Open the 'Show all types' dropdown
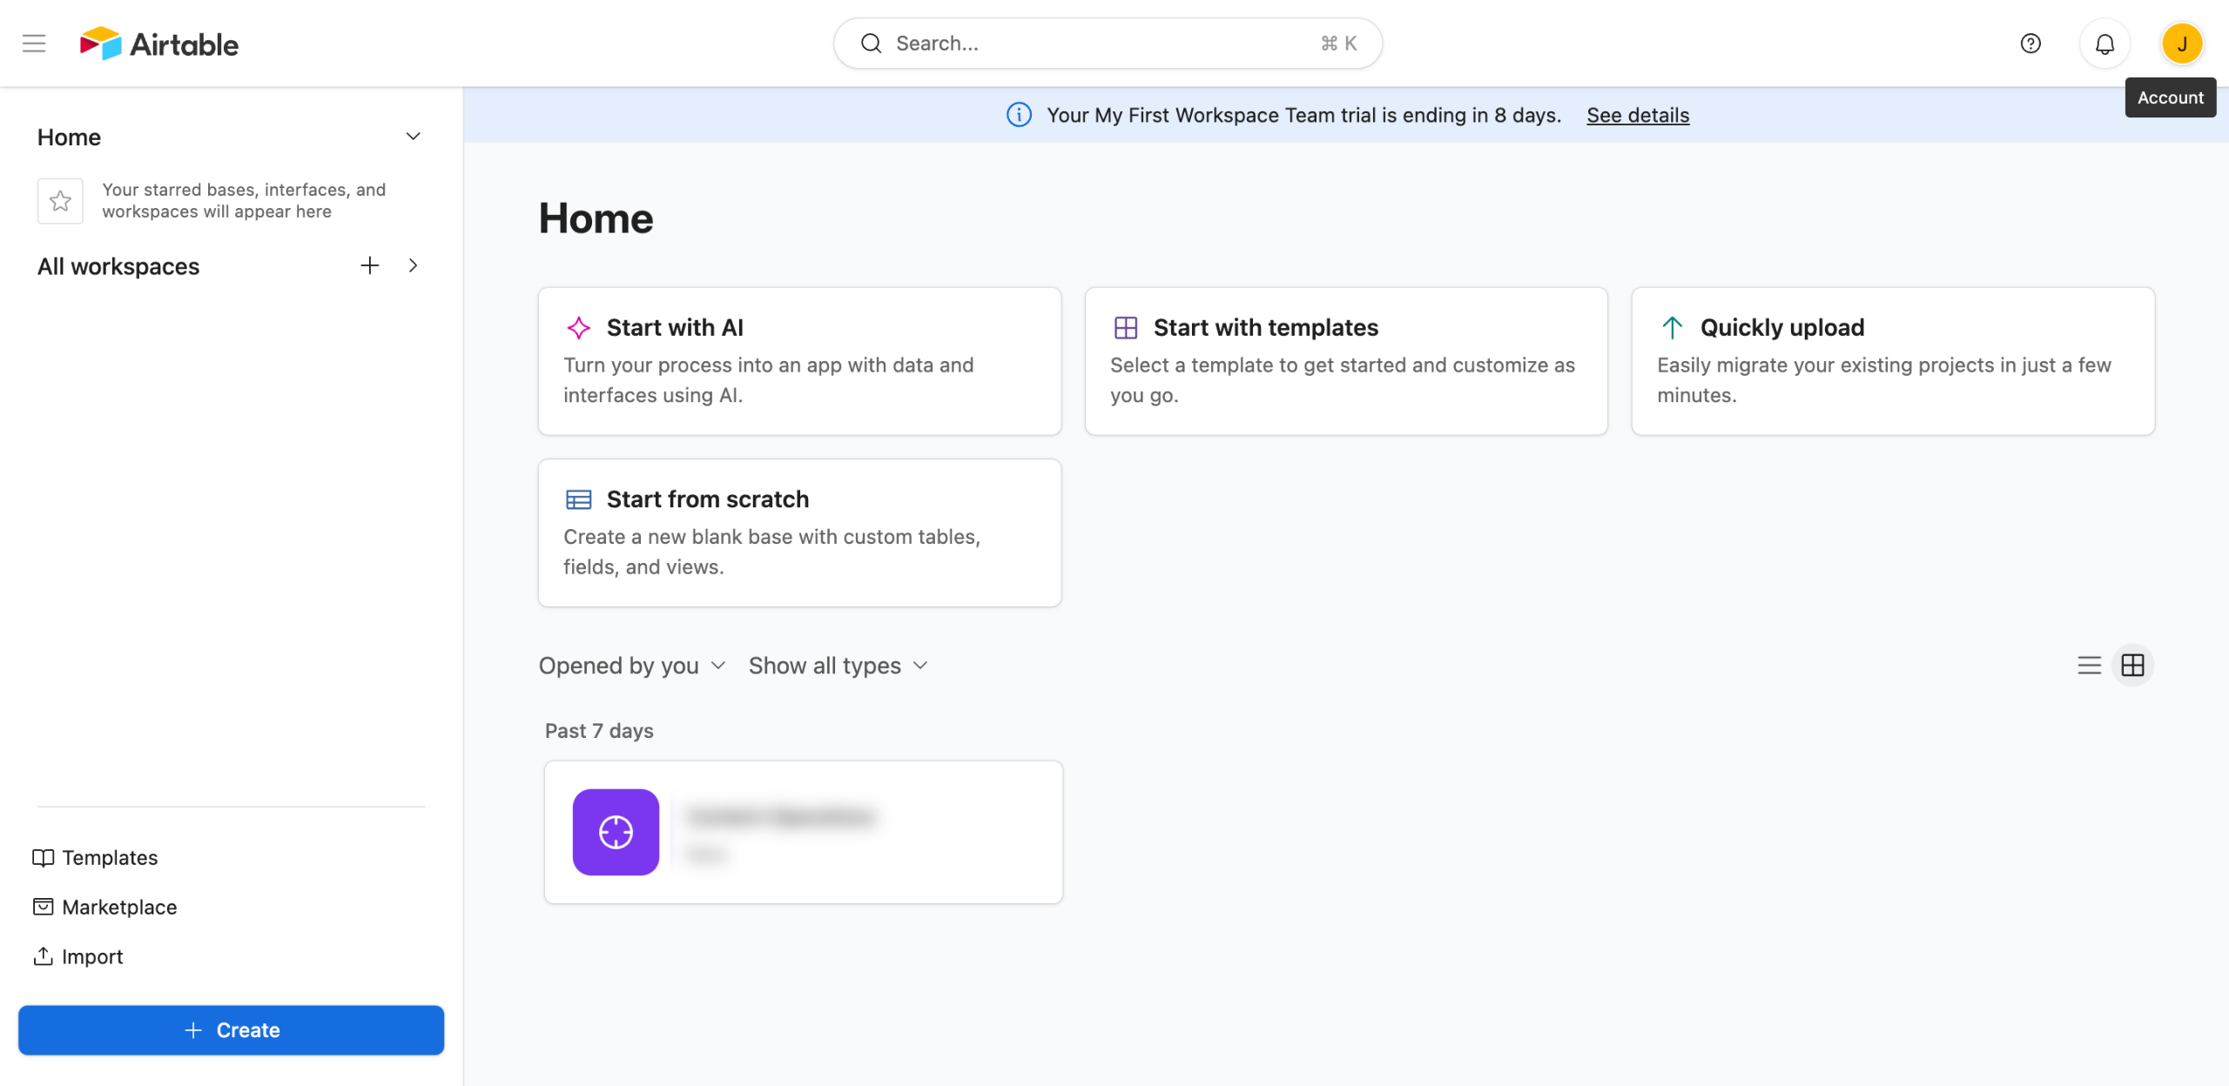 point(838,666)
